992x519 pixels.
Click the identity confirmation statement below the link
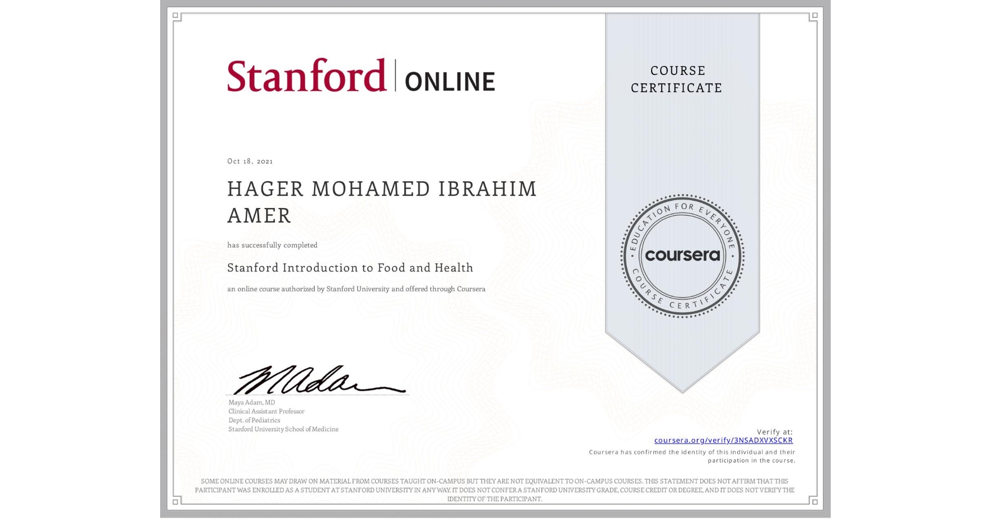[692, 456]
